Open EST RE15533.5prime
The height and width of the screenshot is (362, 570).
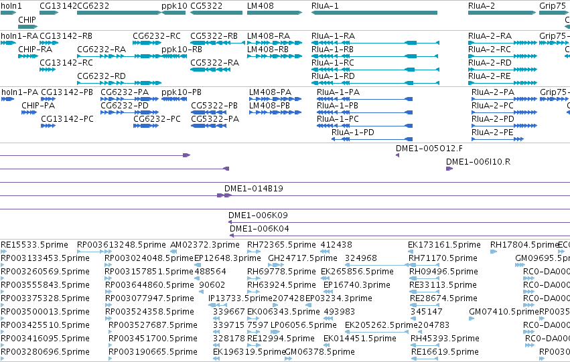[x=35, y=245]
